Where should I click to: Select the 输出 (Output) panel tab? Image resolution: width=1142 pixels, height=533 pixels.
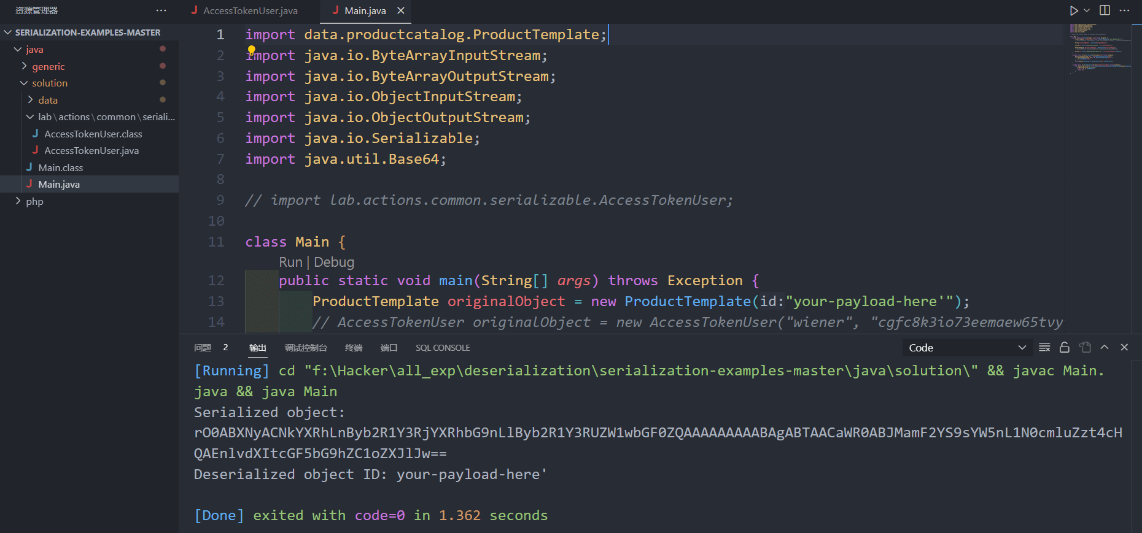click(258, 348)
